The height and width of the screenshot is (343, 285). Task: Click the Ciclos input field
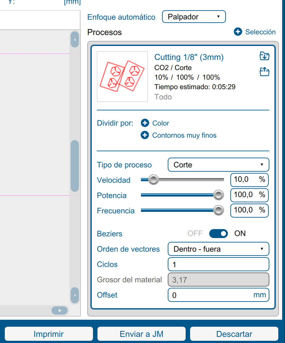[219, 265]
